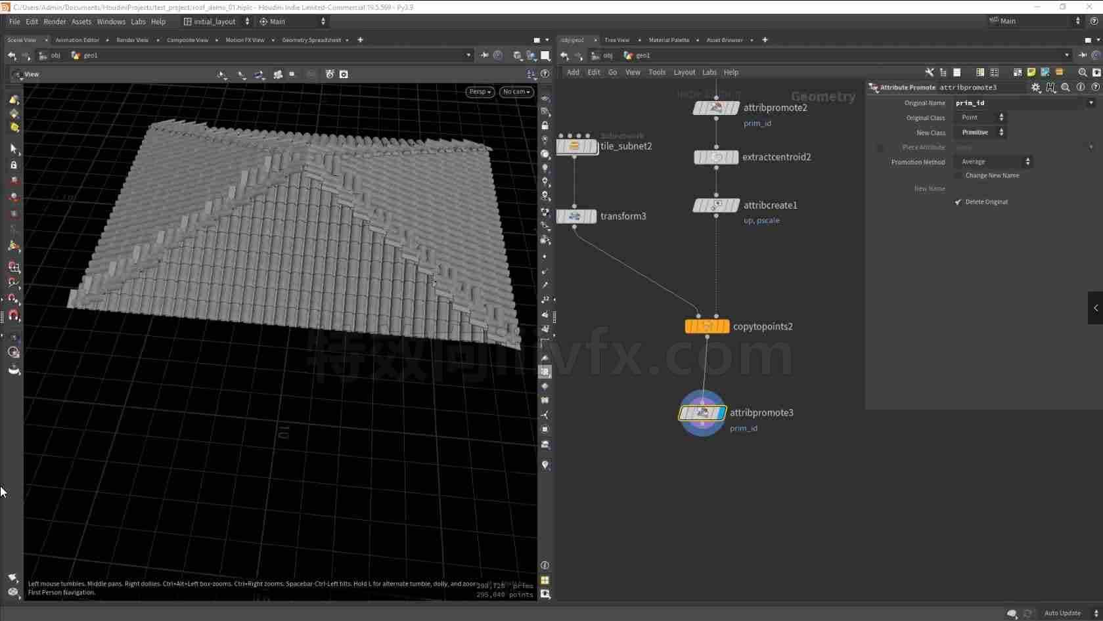
Task: Open the Persp viewport dropdown
Action: click(x=480, y=92)
